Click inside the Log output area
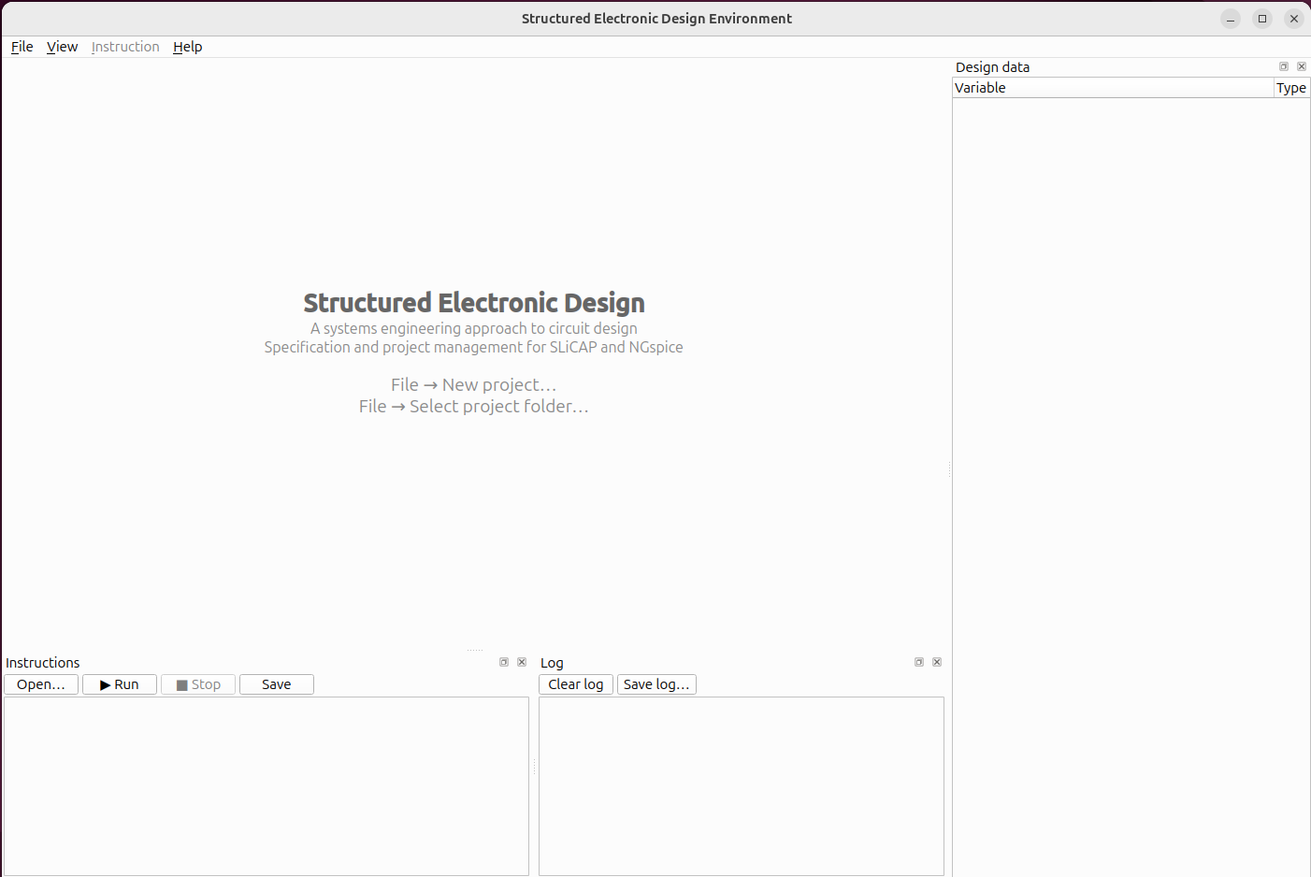This screenshot has width=1311, height=877. [x=742, y=786]
